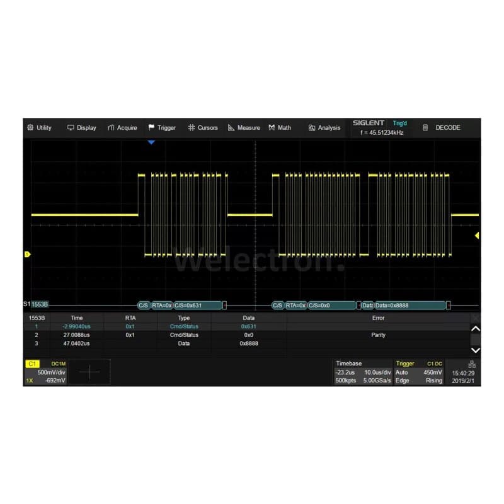Click the Utility gear icon
Screen dimensions: 504x504
coord(30,128)
